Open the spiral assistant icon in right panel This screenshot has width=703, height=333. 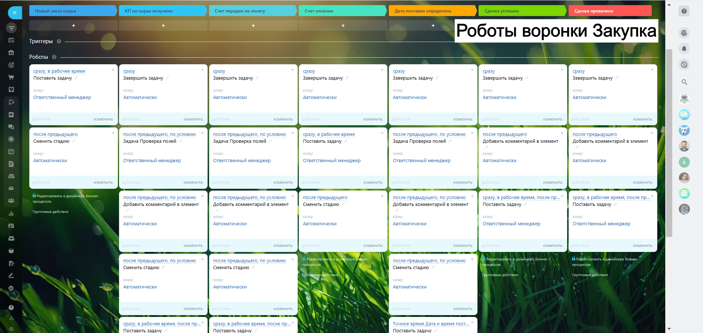[684, 33]
